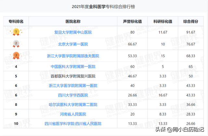Open 河南省人民医院 link
Screen dimensions: 208x136
point(73,114)
